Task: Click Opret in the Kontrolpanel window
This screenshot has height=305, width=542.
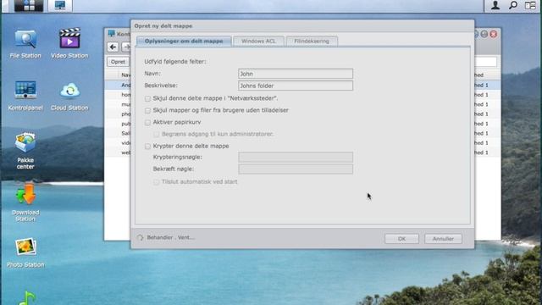Action: click(x=118, y=62)
